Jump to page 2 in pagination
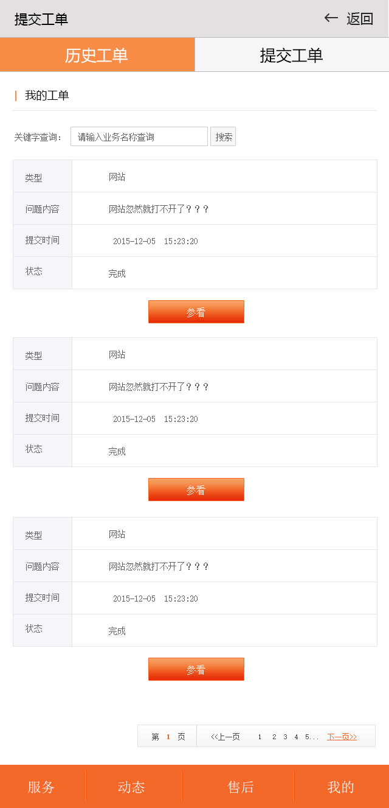The height and width of the screenshot is (808, 389). click(x=274, y=737)
